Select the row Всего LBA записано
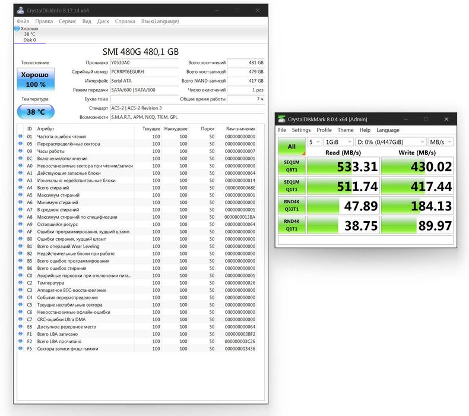Viewport: 469px width, 416px height. (x=137, y=334)
